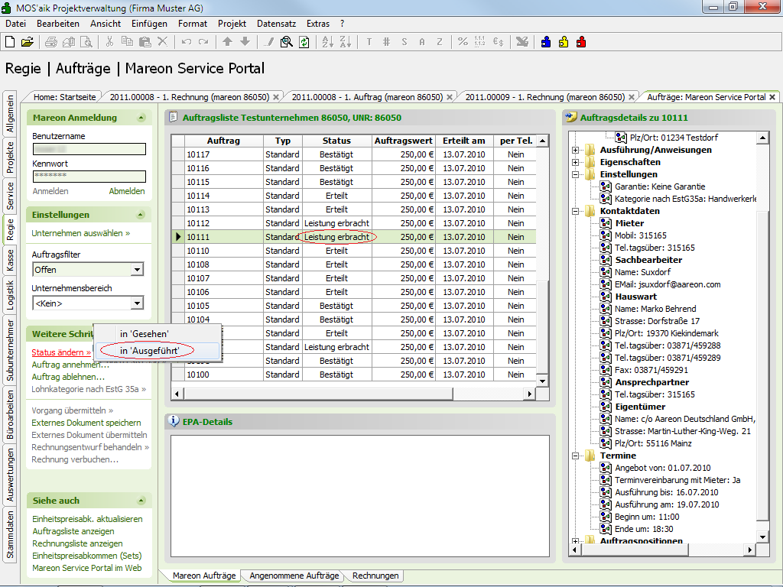The width and height of the screenshot is (783, 587).
Task: Click the yellow person toolbar icon
Action: [x=564, y=42]
